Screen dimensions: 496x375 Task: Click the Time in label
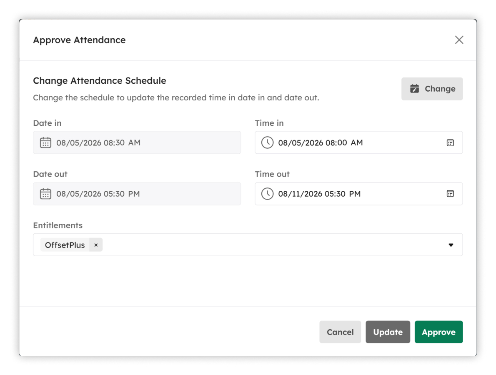click(269, 123)
